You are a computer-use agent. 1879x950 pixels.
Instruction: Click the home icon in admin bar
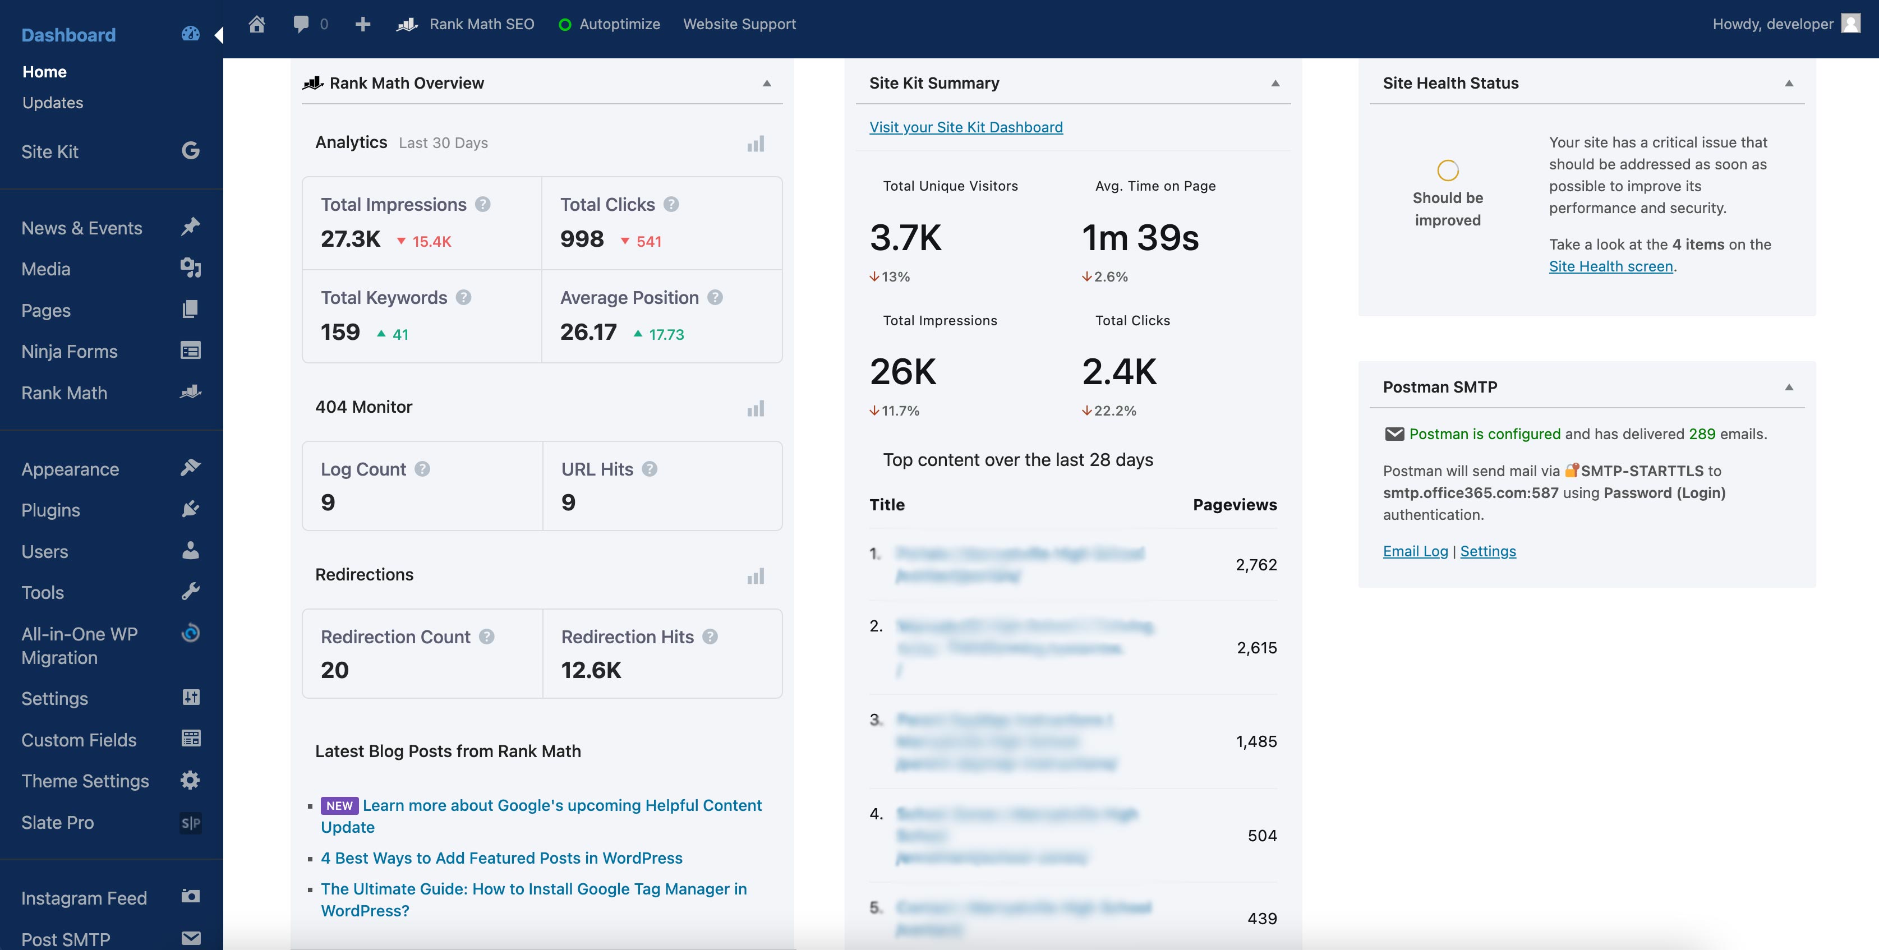click(257, 24)
